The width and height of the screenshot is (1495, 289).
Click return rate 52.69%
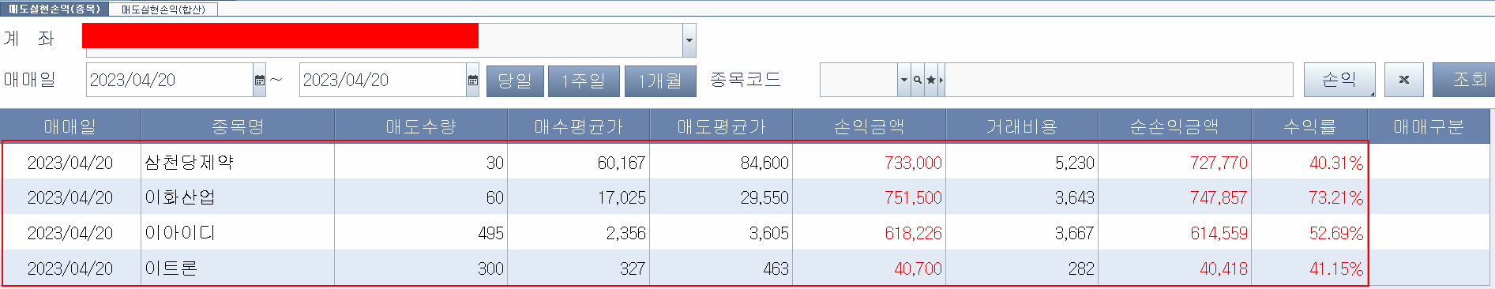[1336, 234]
